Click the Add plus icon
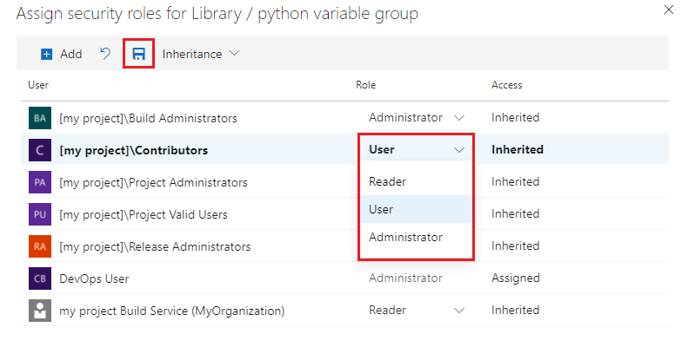The width and height of the screenshot is (688, 347). [x=47, y=54]
